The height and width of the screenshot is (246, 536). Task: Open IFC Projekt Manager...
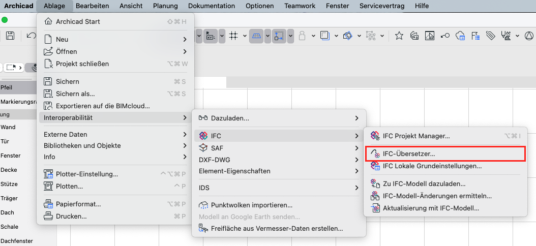pyautogui.click(x=445, y=136)
